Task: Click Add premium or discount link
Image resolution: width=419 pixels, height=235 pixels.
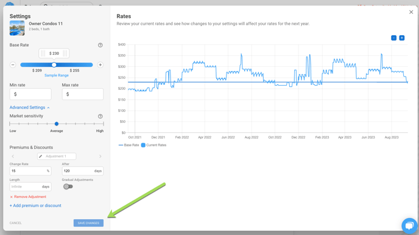Action: [35, 205]
